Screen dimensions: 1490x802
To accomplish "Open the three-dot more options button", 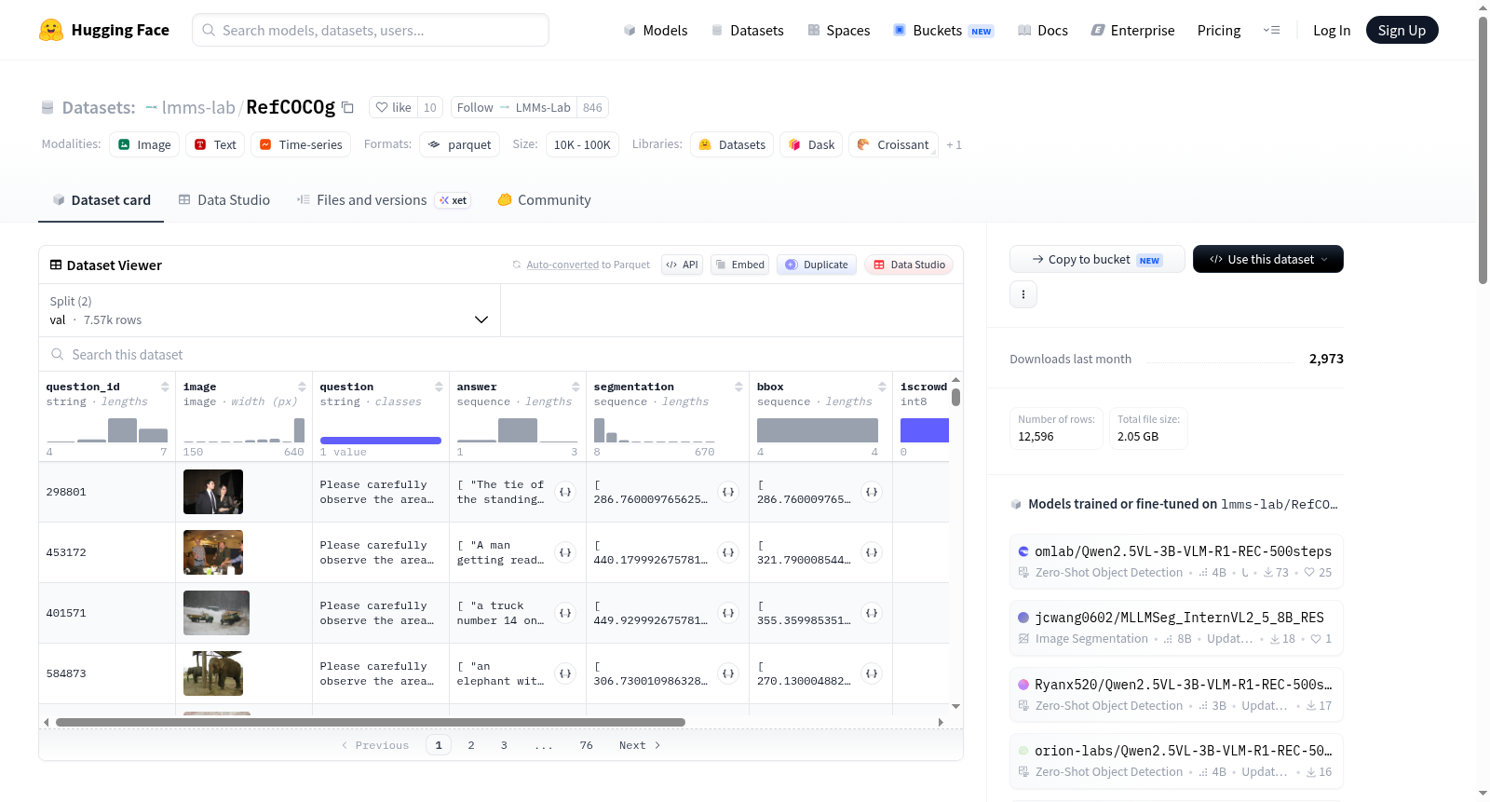I will coord(1023,294).
